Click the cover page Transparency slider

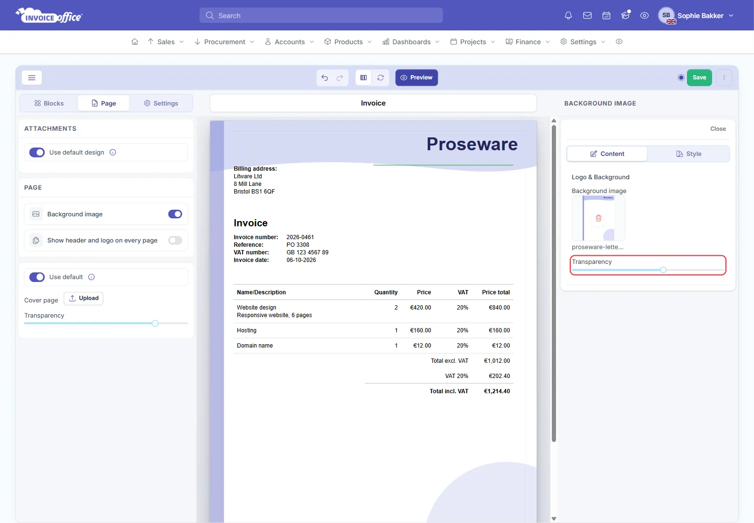[x=106, y=323]
